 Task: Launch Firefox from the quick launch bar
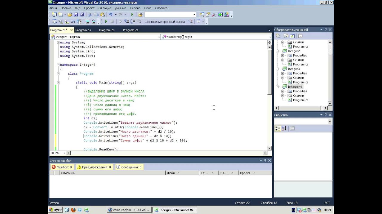pyautogui.click(x=73, y=210)
